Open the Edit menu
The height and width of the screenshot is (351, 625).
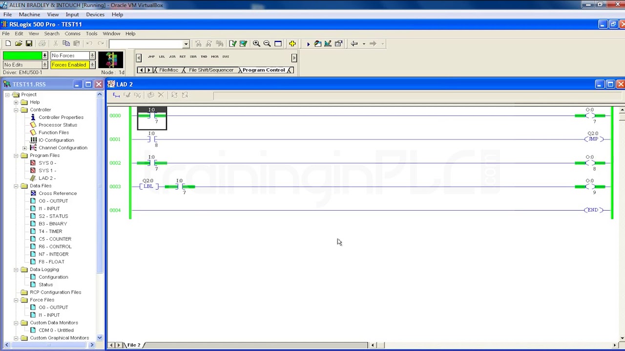[x=19, y=34]
